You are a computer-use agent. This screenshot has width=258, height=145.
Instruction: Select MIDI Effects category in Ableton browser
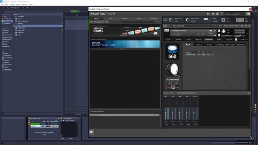point(8,39)
